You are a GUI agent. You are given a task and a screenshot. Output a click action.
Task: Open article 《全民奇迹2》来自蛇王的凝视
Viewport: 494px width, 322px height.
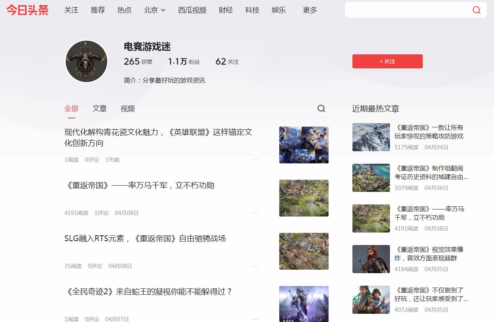[149, 292]
